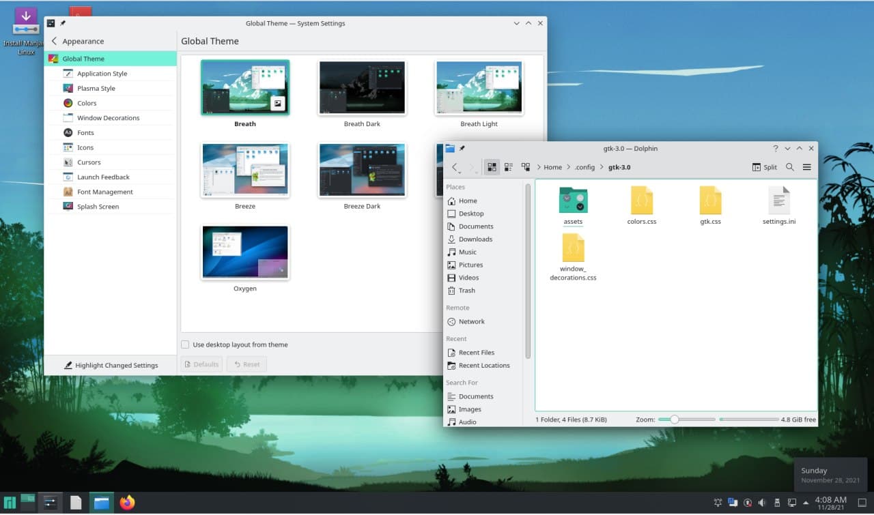Toggle Highlight Changed Settings
Viewport: 874px width, 515px height.
pos(111,365)
